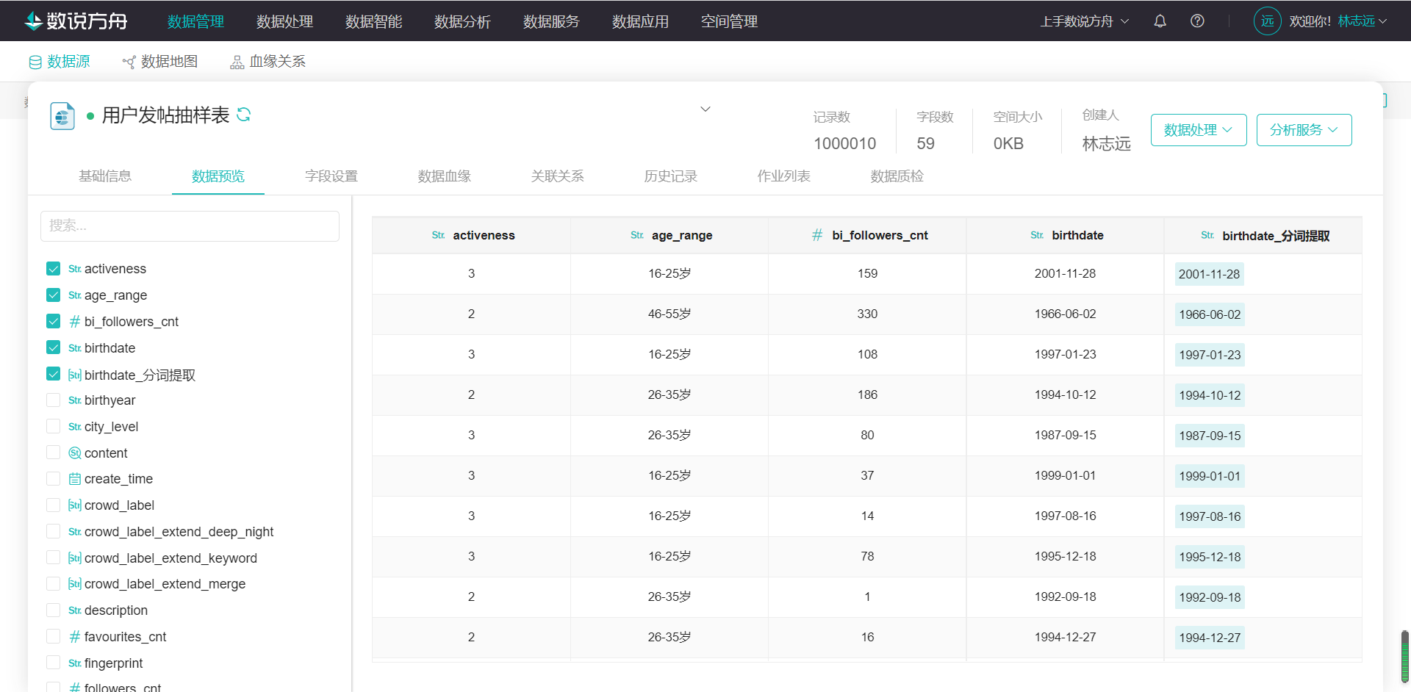Click the # icon in bi_followers_cnt column header

click(817, 235)
